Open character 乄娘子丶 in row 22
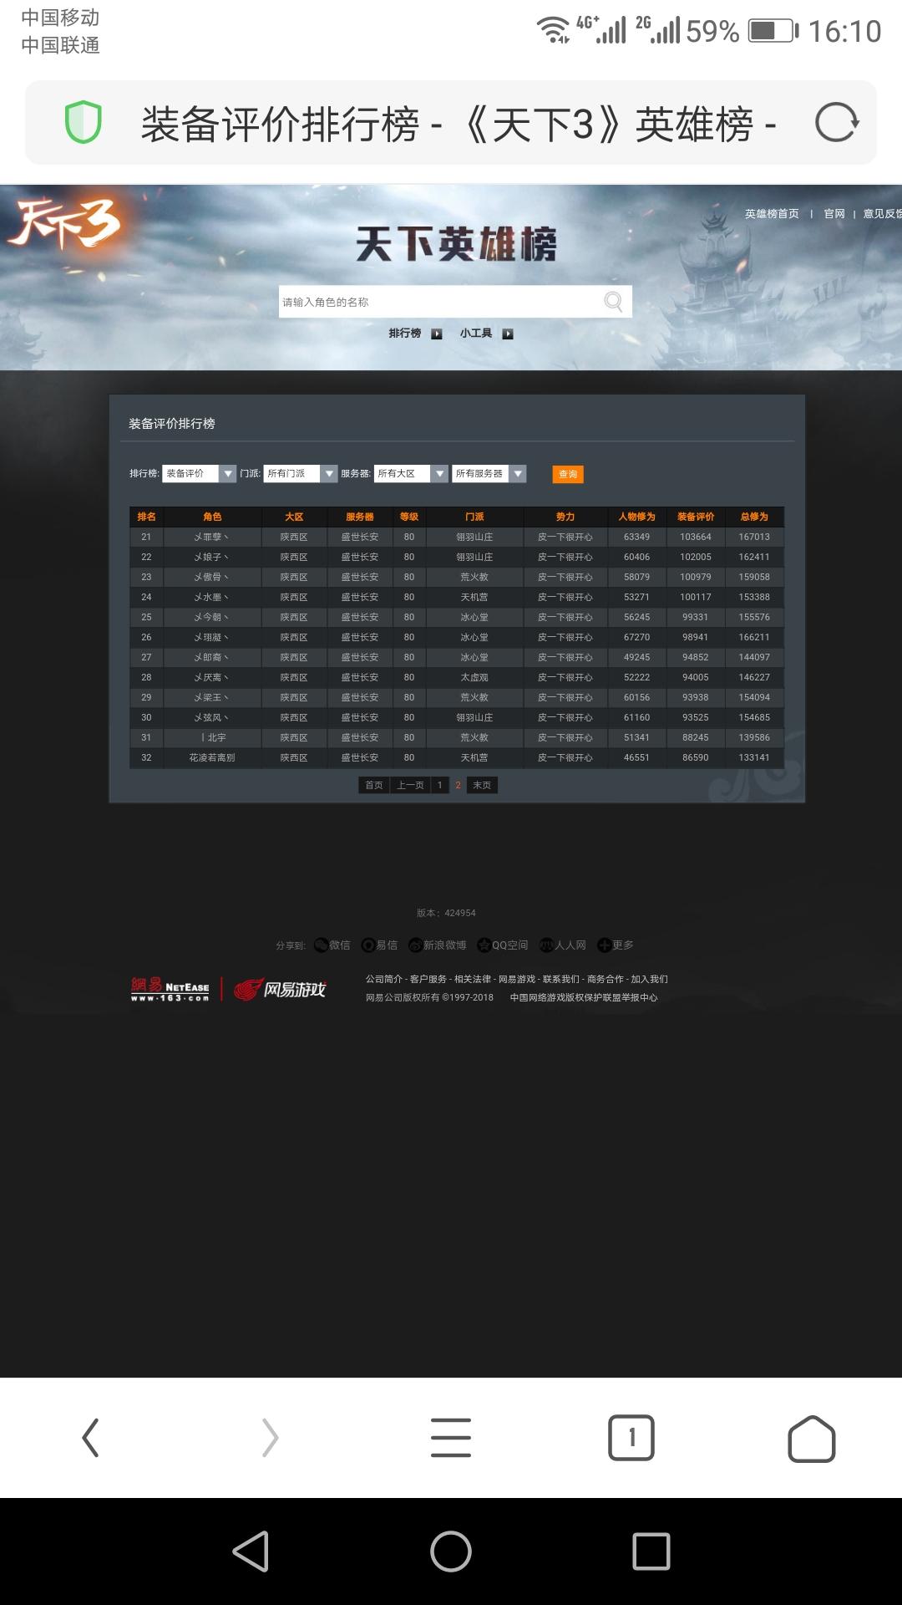The image size is (902, 1605). click(211, 557)
